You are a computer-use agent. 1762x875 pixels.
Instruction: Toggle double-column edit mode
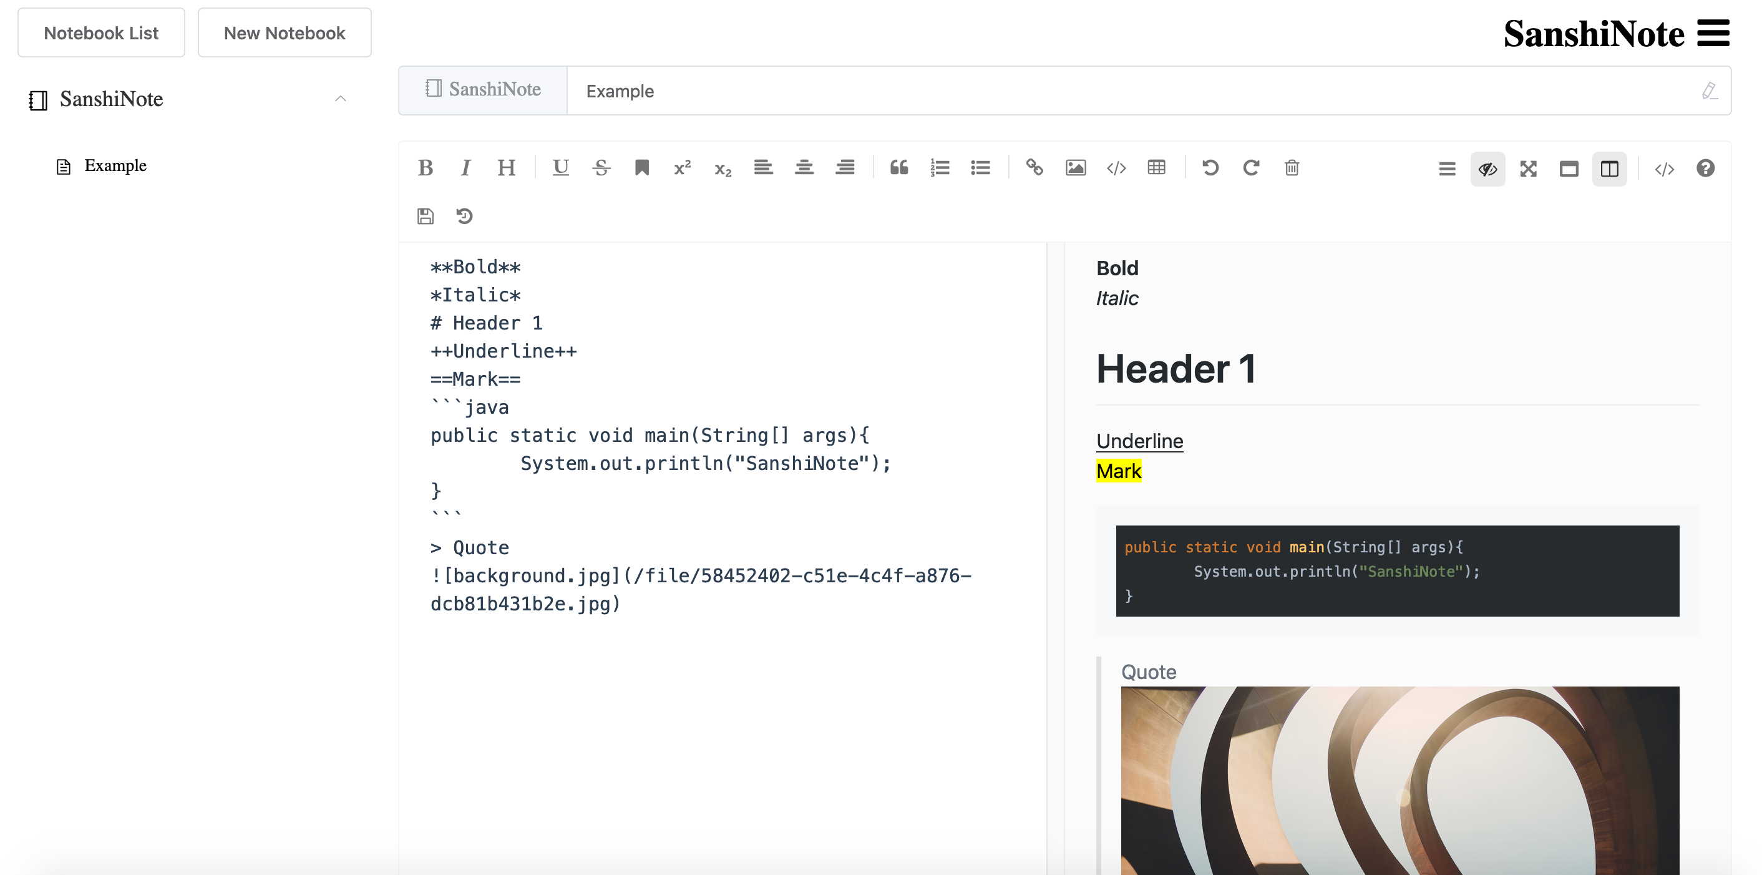point(1610,169)
